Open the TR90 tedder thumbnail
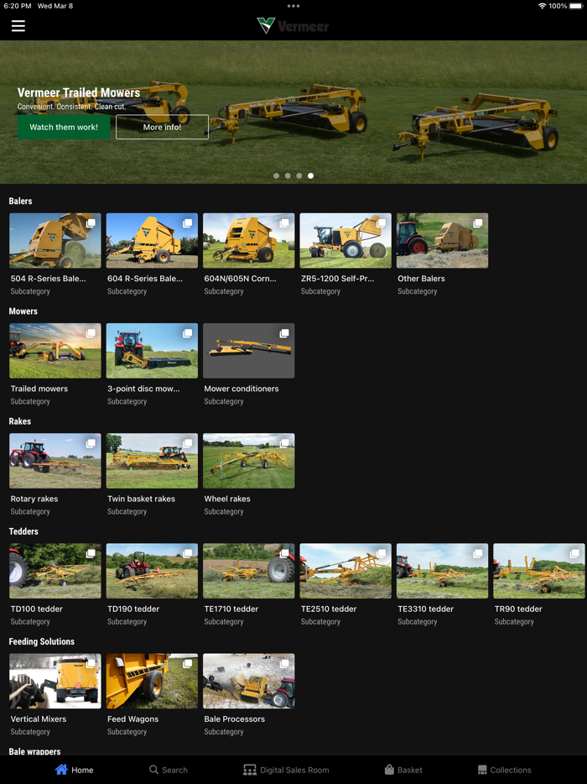This screenshot has width=587, height=784. click(x=539, y=571)
